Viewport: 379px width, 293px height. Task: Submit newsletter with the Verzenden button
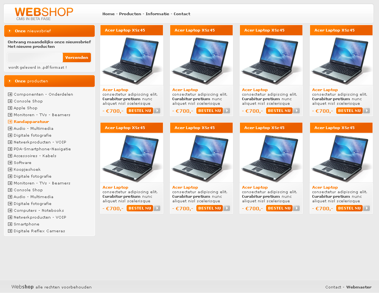tap(77, 57)
